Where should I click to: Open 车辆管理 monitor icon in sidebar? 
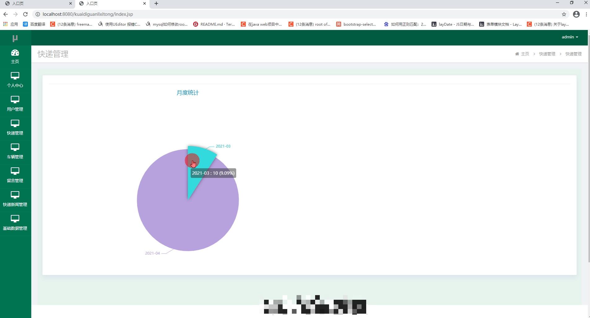tap(15, 148)
